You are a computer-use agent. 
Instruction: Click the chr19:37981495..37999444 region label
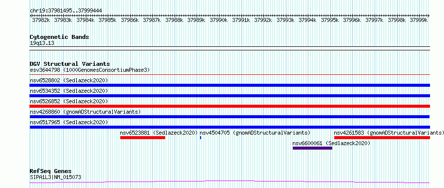[66, 10]
